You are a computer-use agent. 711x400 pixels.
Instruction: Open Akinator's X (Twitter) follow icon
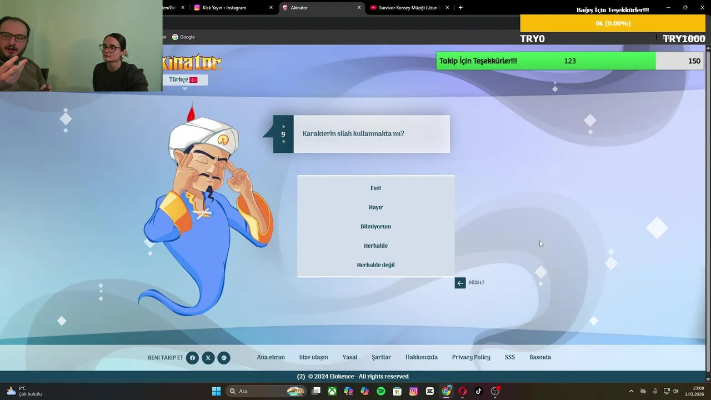(208, 358)
